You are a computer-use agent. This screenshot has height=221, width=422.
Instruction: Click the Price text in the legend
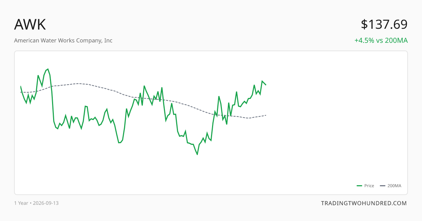point(369,186)
